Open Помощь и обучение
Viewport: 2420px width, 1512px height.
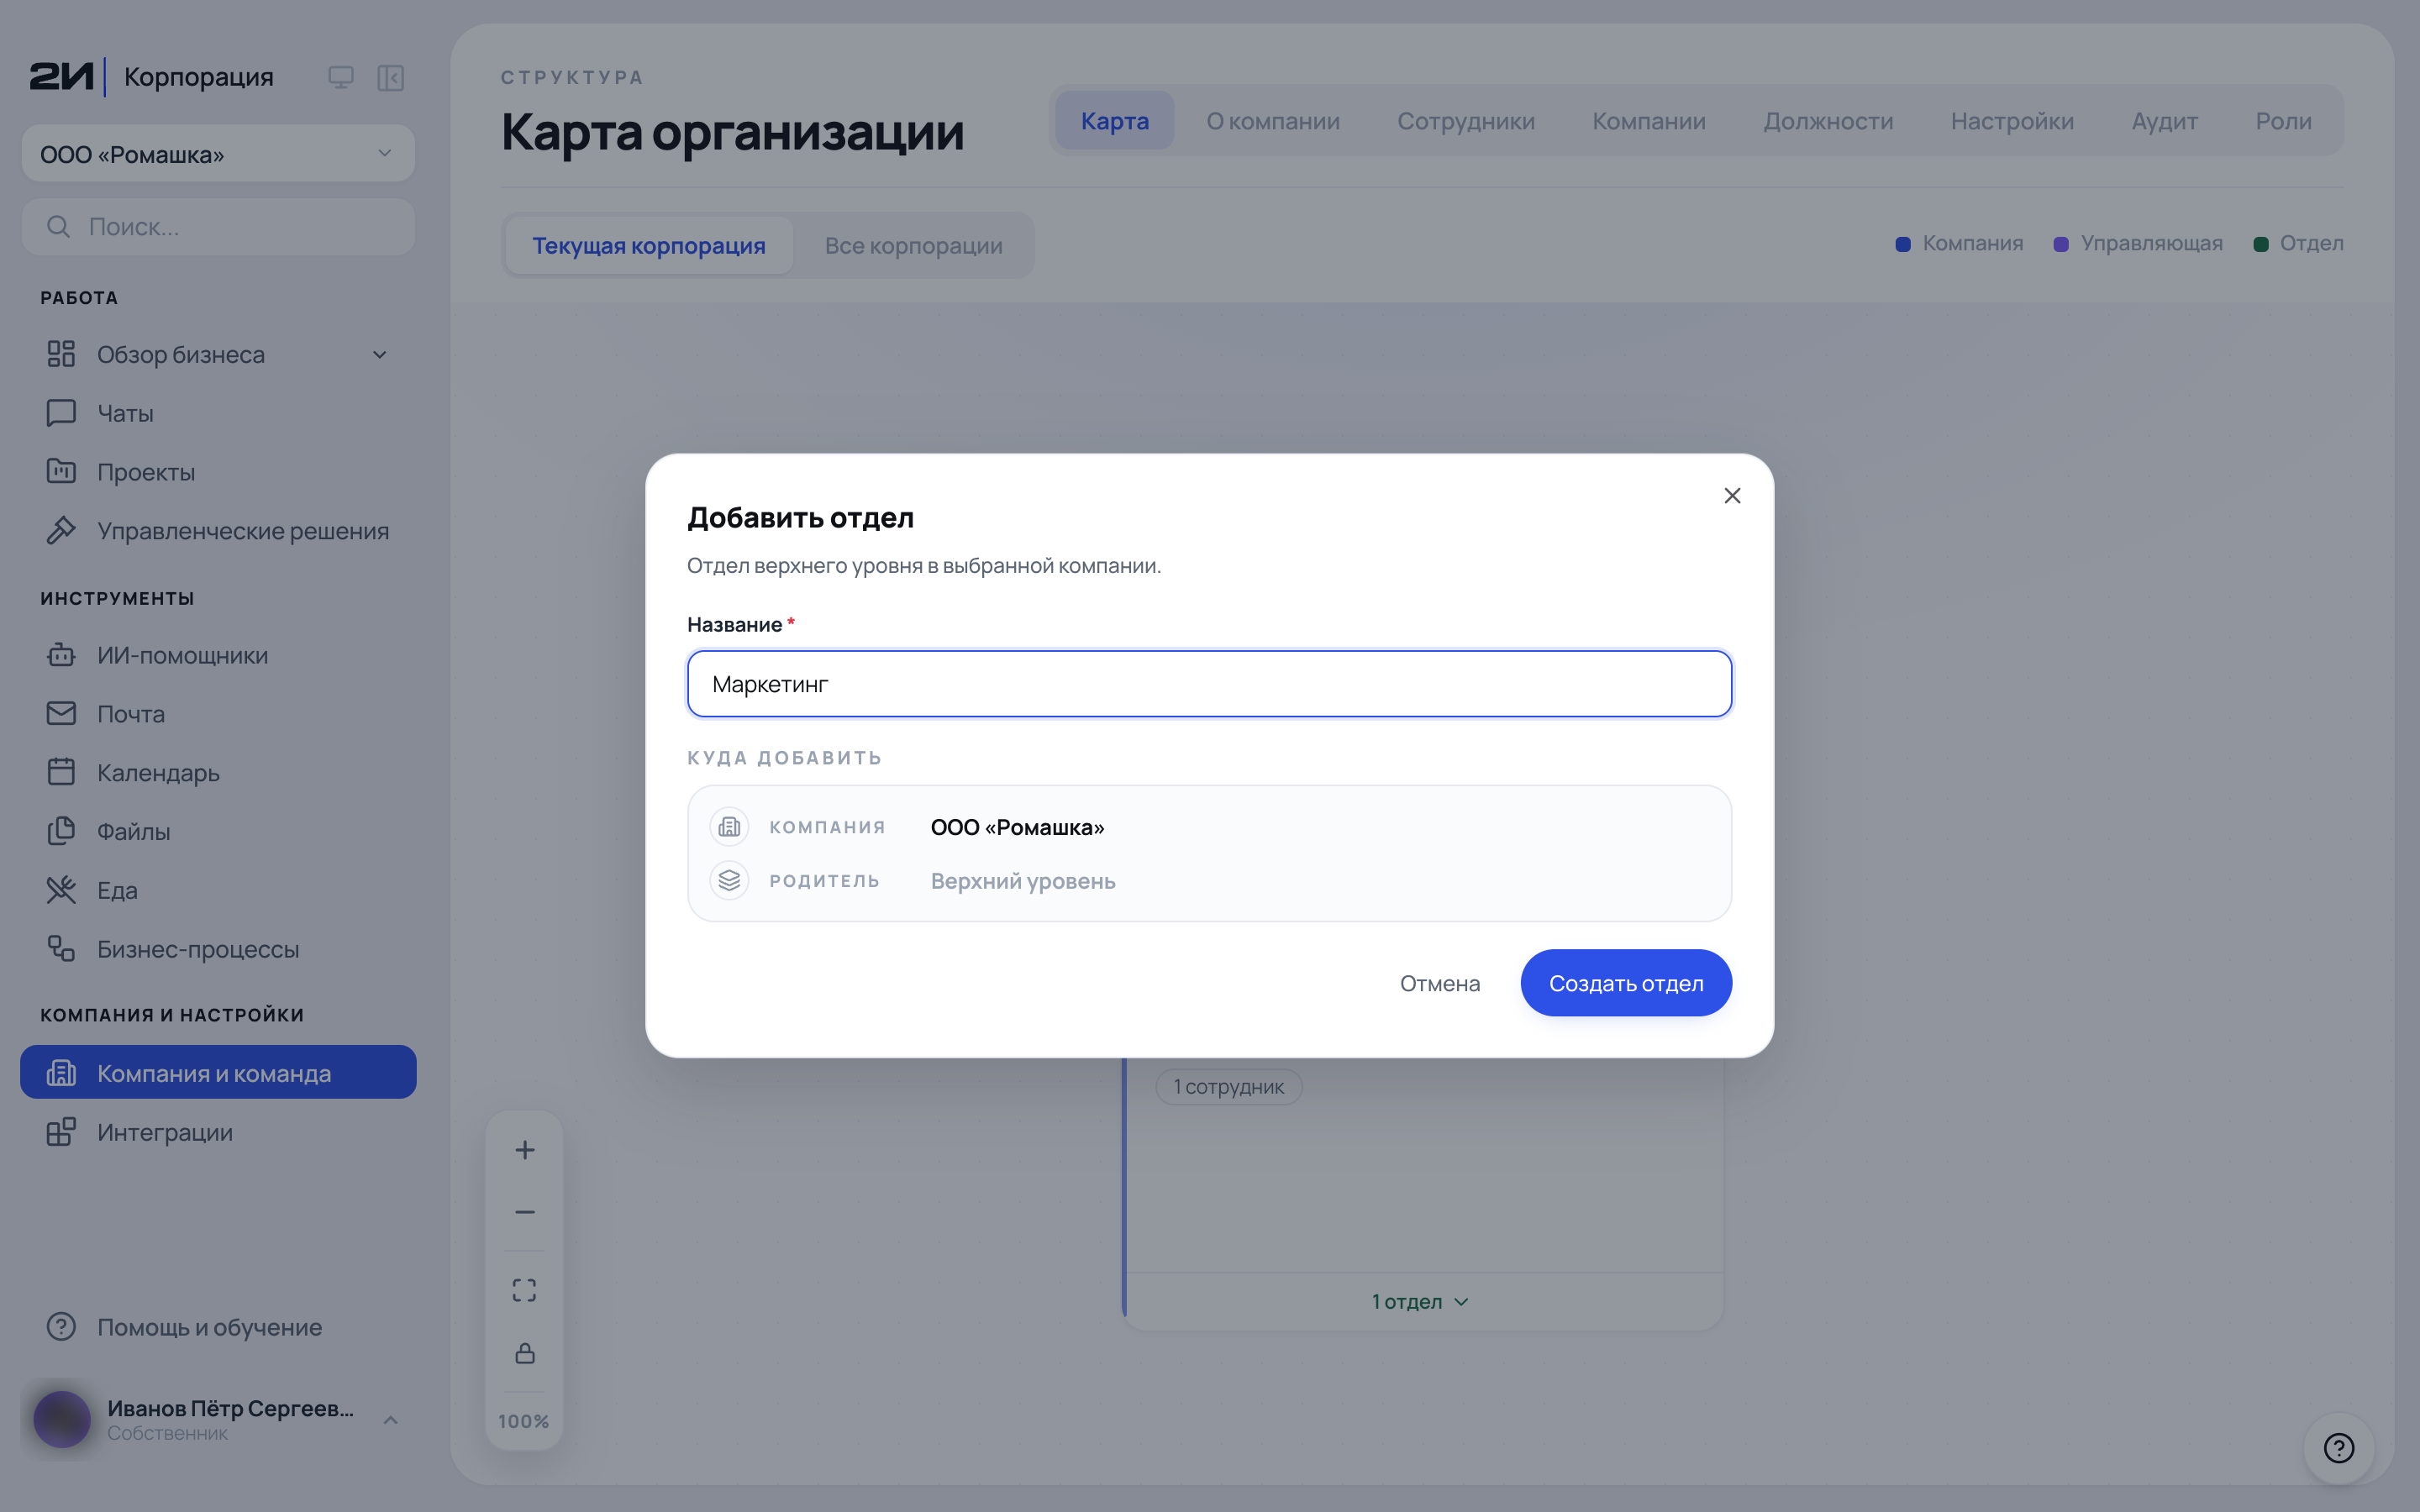pyautogui.click(x=218, y=1327)
